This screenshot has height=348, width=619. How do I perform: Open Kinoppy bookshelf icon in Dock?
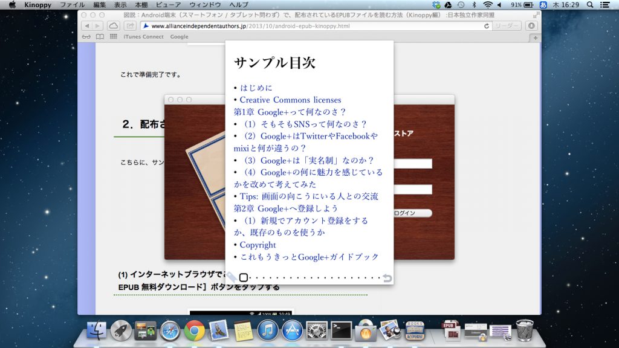(415, 330)
